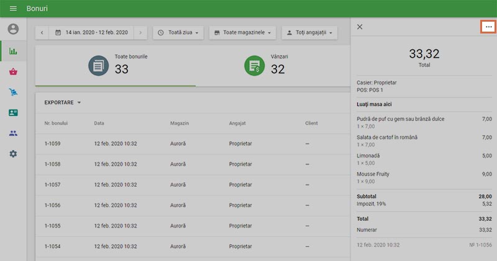This screenshot has width=497, height=261.
Task: Open the Employees ID card section
Action: tap(13, 113)
